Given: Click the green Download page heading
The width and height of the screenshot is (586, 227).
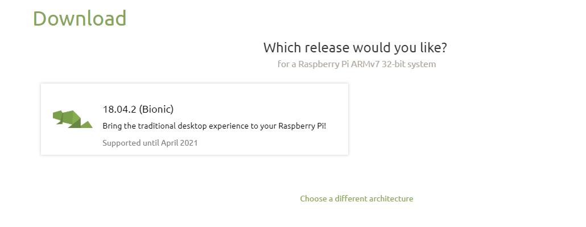Looking at the screenshot, I should tap(80, 18).
